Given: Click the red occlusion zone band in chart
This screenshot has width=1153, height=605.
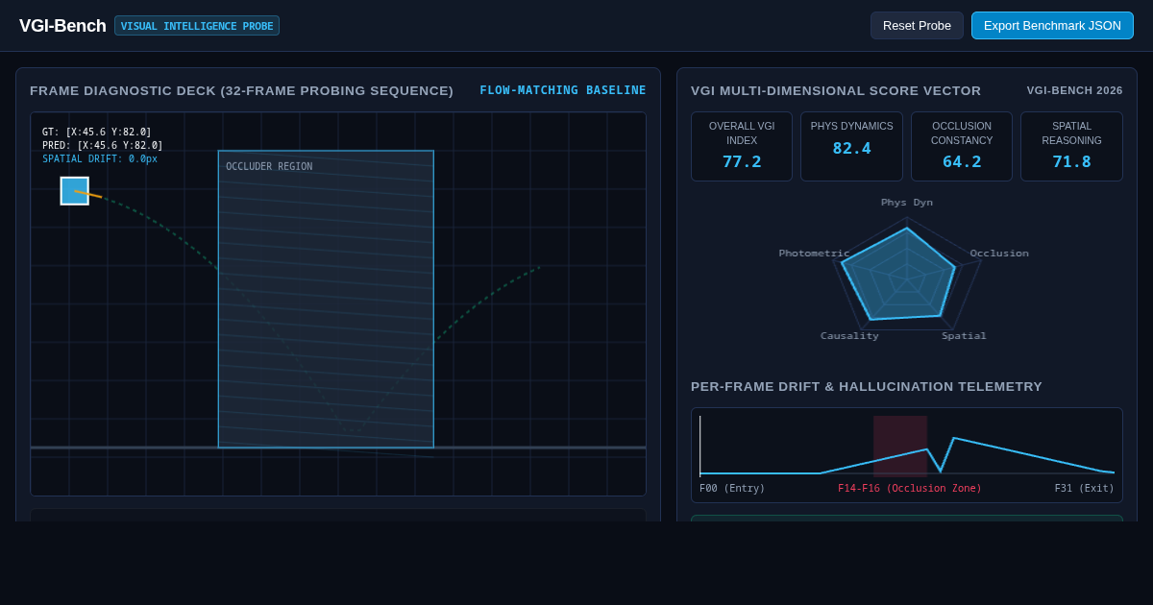Looking at the screenshot, I should click(x=900, y=446).
